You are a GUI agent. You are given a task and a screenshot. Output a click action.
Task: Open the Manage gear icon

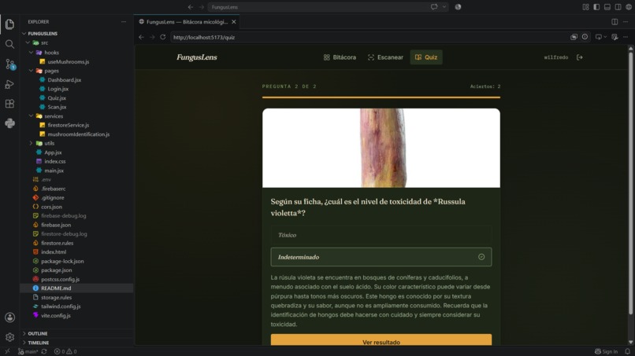tap(9, 337)
